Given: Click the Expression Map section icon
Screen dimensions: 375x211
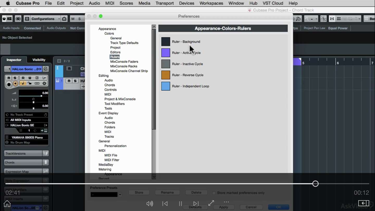Looking at the screenshot, I should click(x=46, y=171).
